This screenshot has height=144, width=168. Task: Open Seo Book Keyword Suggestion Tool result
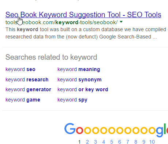(83, 15)
